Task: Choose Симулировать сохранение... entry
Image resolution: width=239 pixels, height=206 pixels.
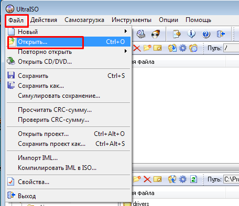Action: point(69,96)
